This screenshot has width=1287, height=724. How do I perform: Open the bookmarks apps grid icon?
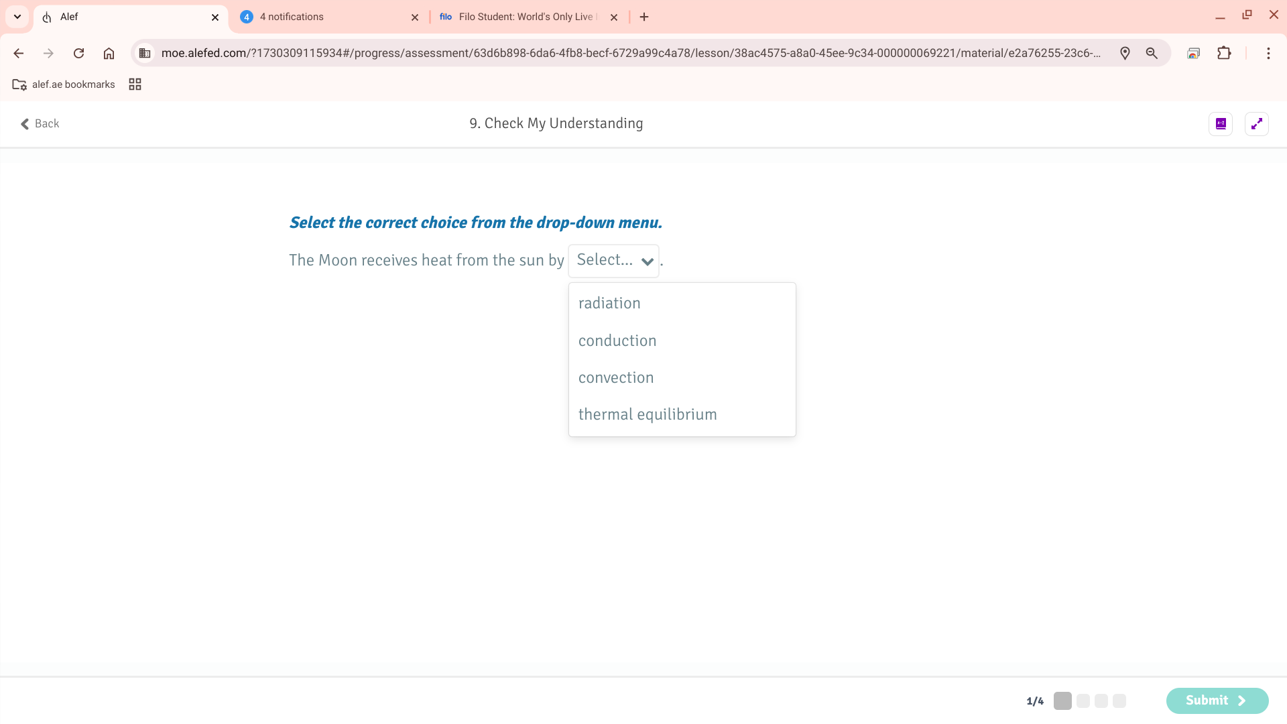pos(135,84)
